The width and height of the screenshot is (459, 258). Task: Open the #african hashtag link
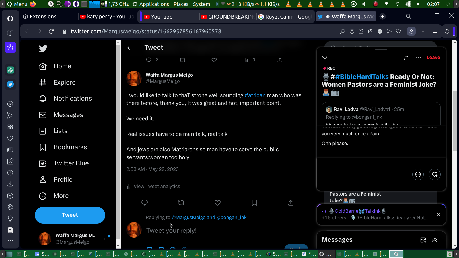(x=255, y=95)
